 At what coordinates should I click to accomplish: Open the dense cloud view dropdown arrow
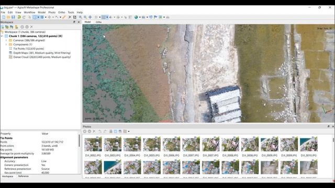click(107, 17)
